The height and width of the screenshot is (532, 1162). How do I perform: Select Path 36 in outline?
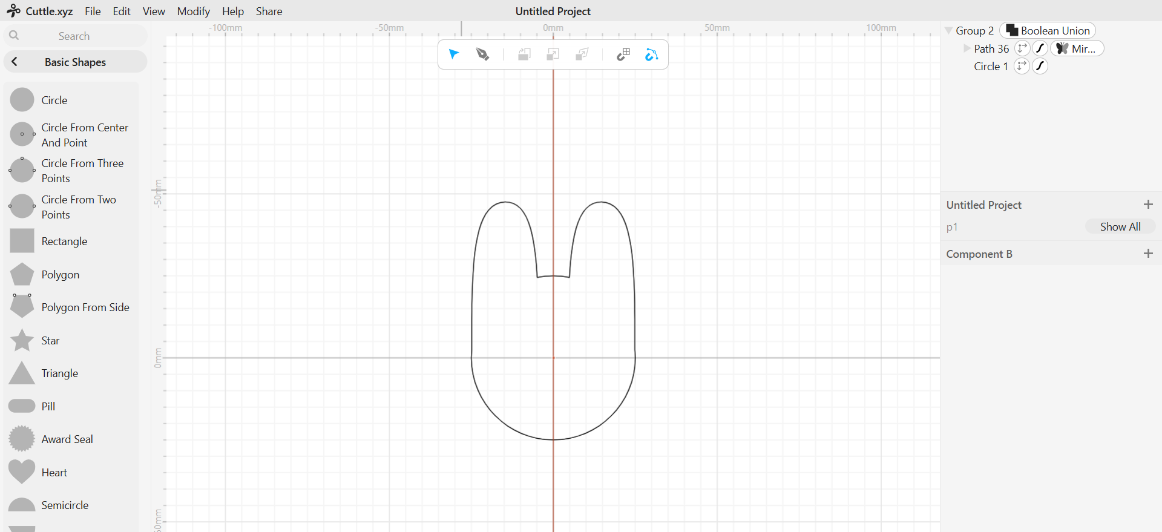coord(991,48)
